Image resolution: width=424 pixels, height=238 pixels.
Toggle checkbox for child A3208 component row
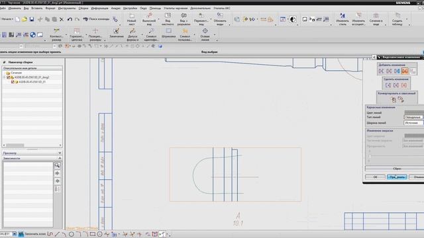point(13,82)
